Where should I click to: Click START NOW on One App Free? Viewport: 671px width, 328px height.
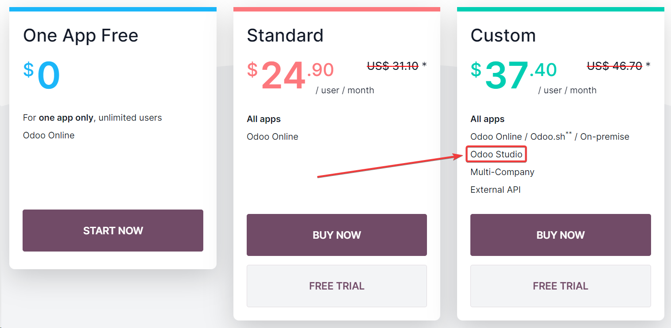(x=113, y=230)
